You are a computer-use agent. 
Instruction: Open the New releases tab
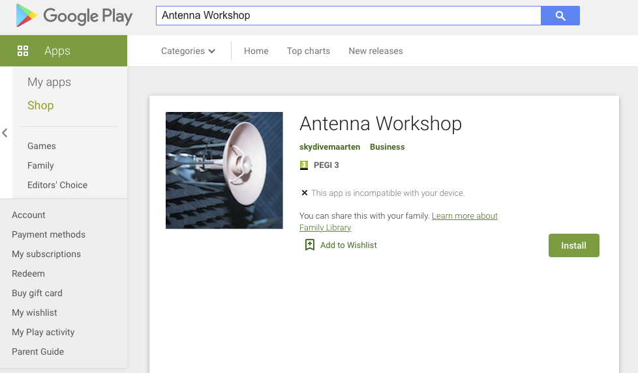click(x=376, y=51)
